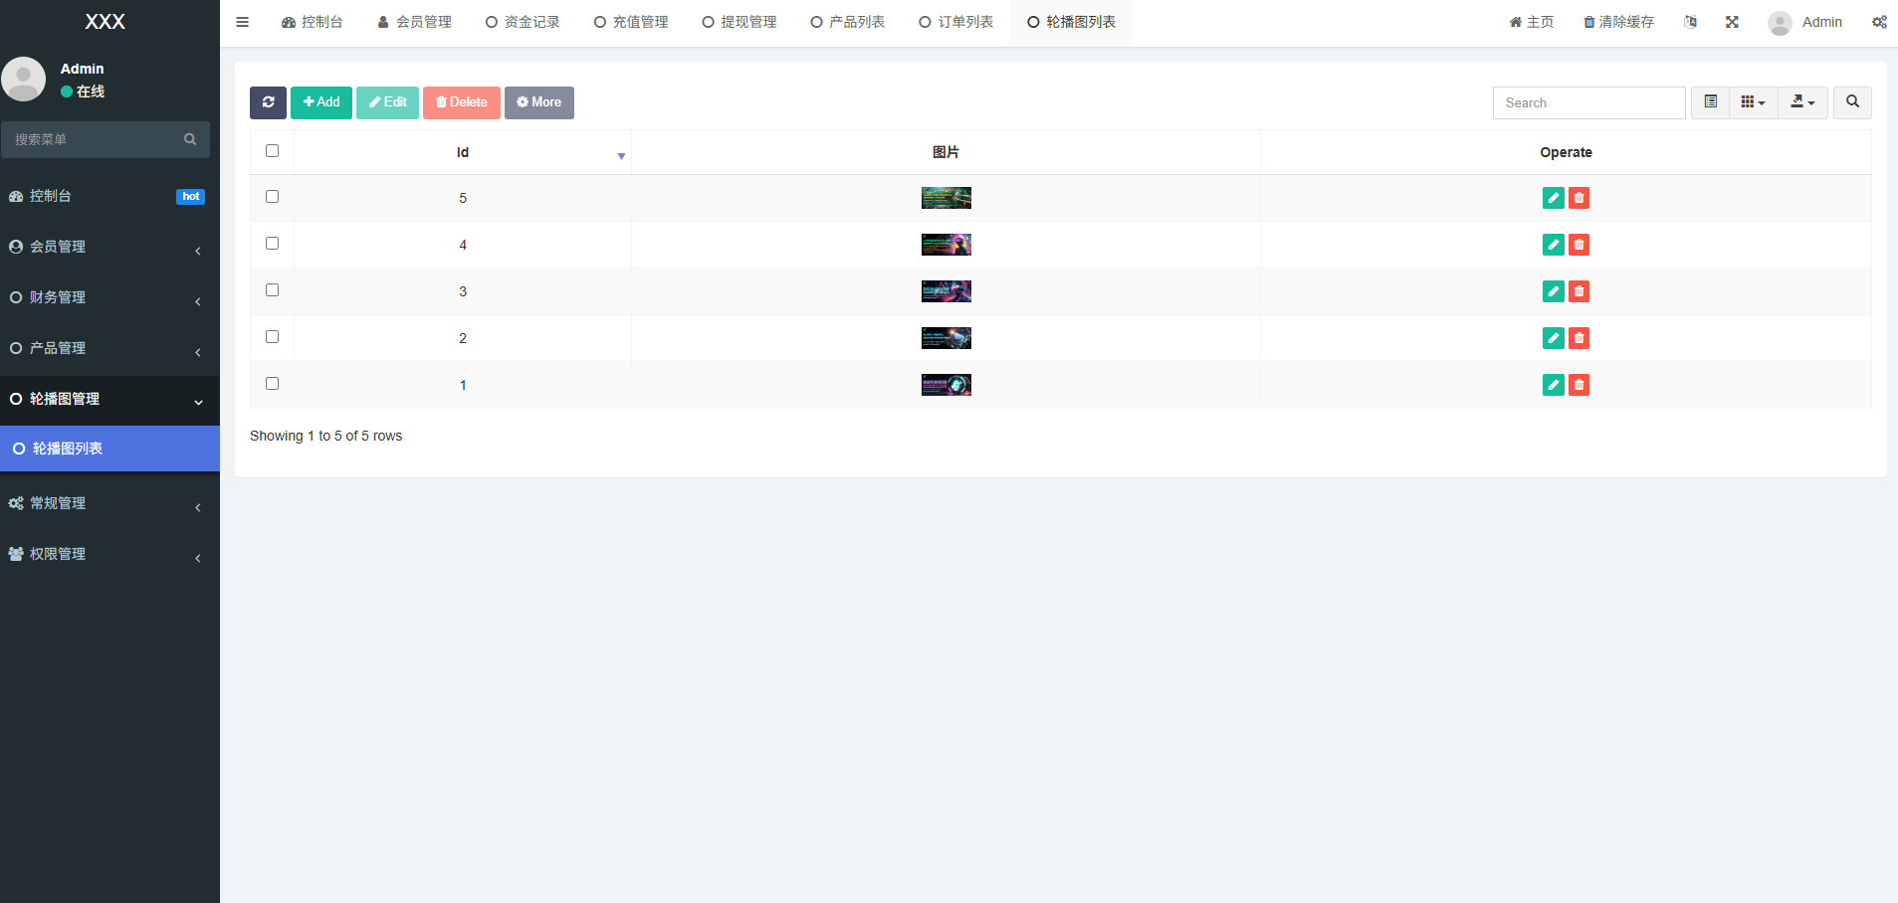Screen dimensions: 1898x903
Task: Click the 清除缓存 link in header
Action: click(1618, 22)
